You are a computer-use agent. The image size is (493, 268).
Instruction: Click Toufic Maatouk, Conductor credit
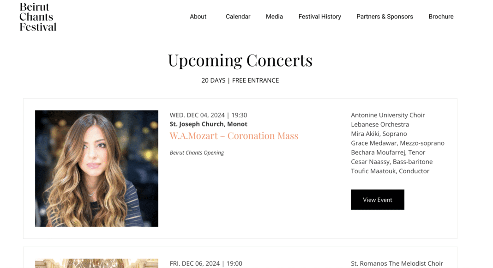tap(390, 171)
